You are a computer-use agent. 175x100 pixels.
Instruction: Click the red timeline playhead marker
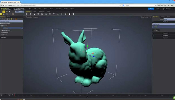pos(15,95)
